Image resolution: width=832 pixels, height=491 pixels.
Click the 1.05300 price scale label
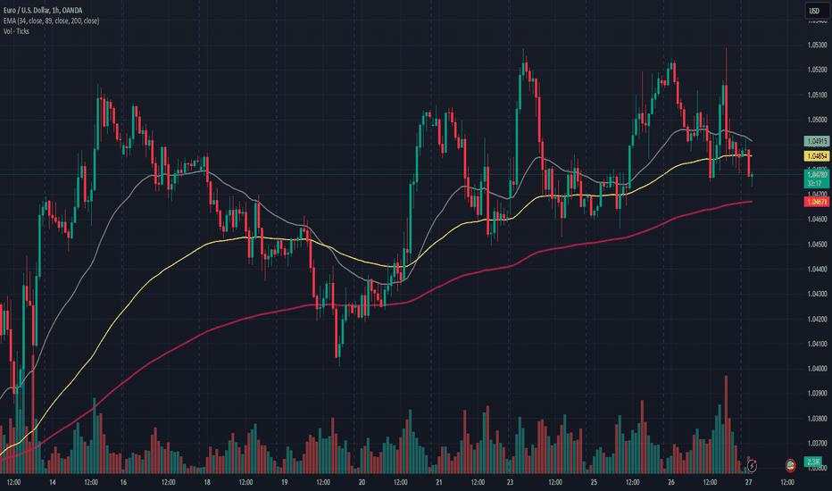[x=814, y=45]
